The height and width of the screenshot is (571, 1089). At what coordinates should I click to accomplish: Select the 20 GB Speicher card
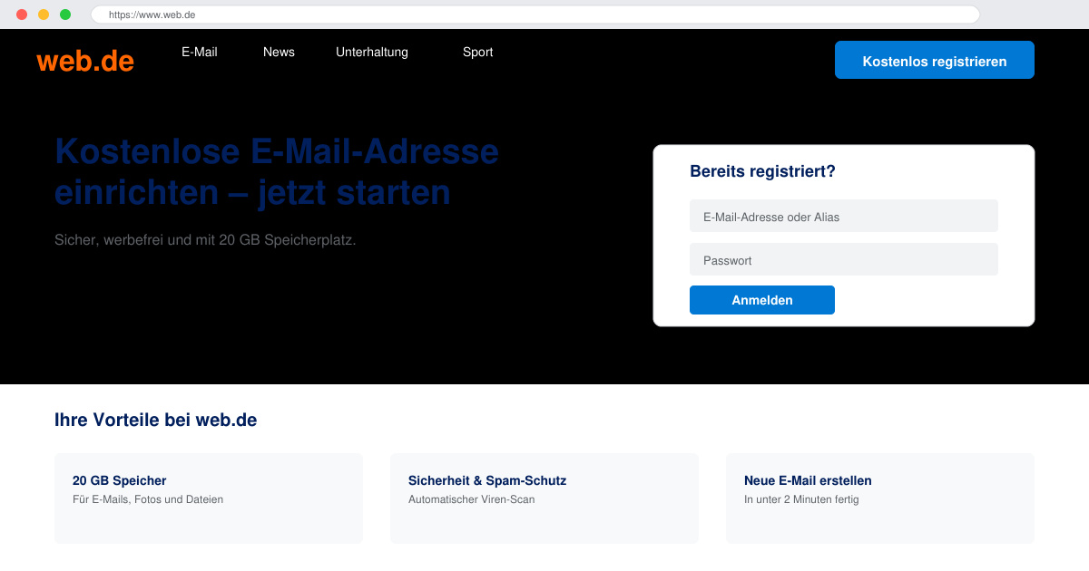click(209, 498)
